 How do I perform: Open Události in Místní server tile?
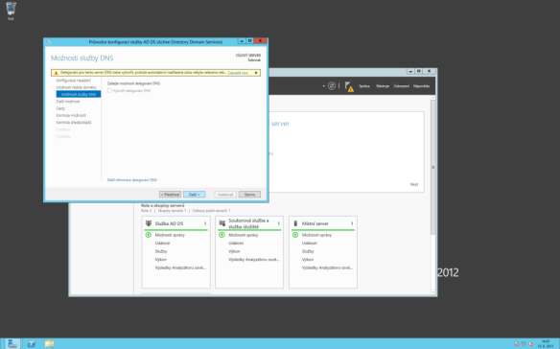point(310,244)
